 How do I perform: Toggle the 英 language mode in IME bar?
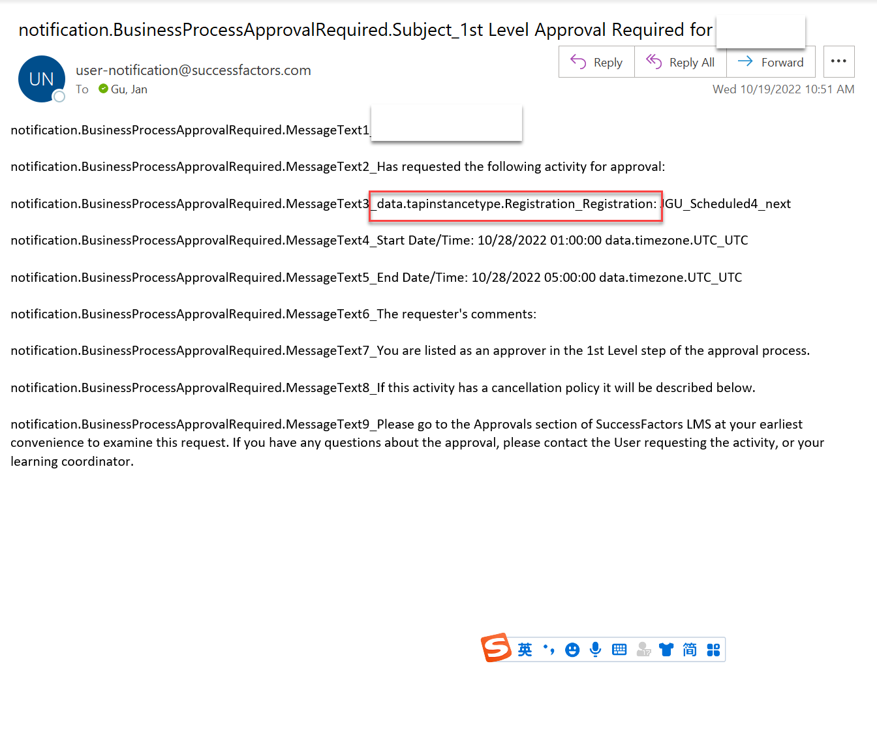tap(525, 650)
